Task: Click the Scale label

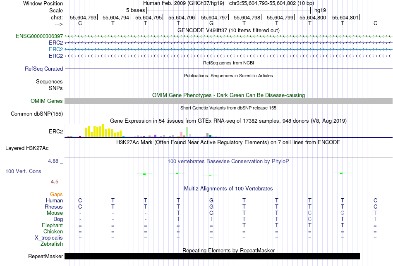Action: 56,10
